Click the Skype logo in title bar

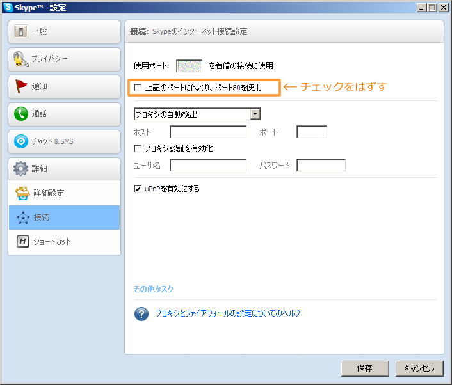coord(8,7)
